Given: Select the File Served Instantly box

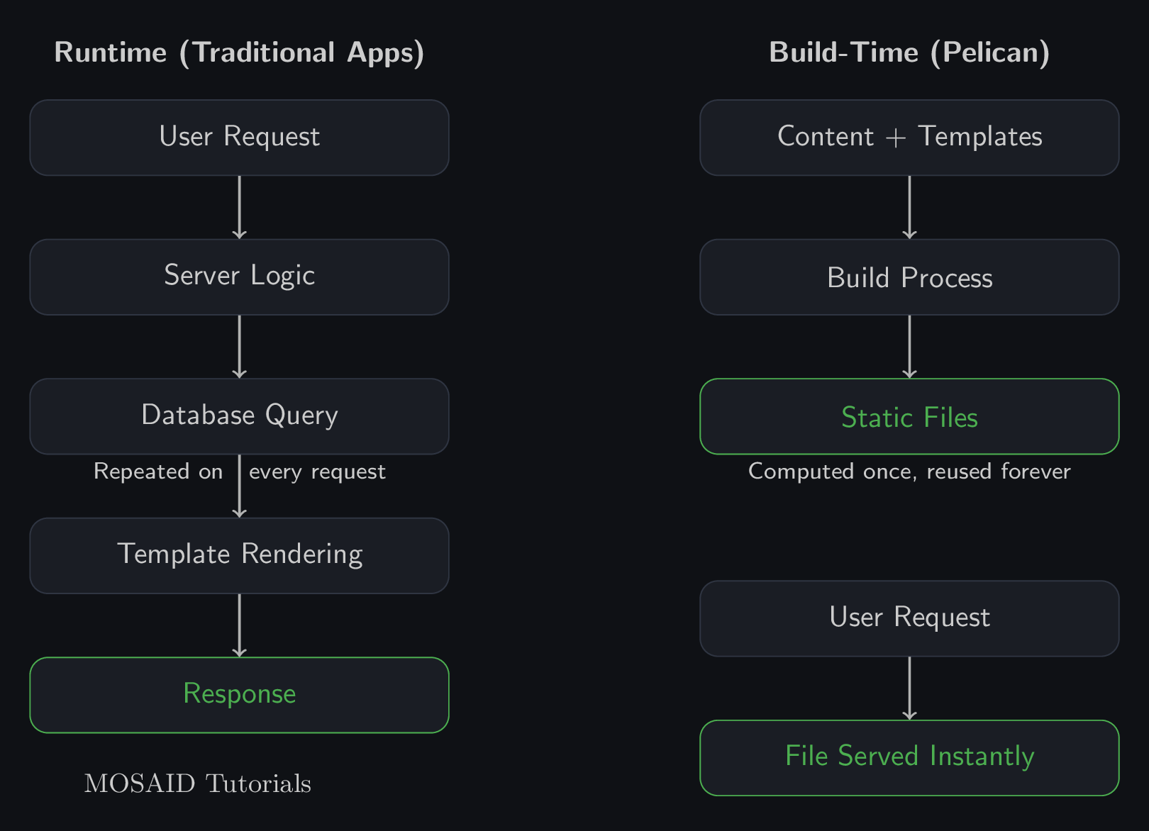Looking at the screenshot, I should click(909, 758).
